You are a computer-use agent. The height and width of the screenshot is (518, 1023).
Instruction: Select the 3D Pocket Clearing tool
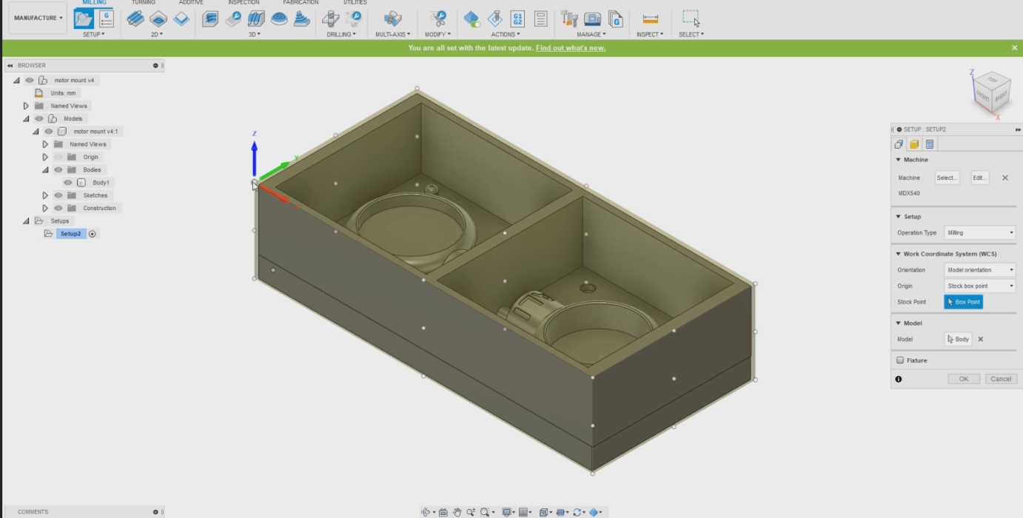tap(233, 19)
